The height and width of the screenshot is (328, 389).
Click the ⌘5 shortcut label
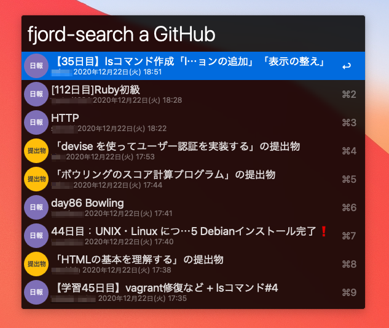pos(349,180)
